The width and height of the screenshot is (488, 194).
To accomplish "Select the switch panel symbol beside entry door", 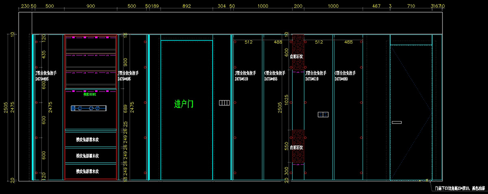I will tap(224, 103).
